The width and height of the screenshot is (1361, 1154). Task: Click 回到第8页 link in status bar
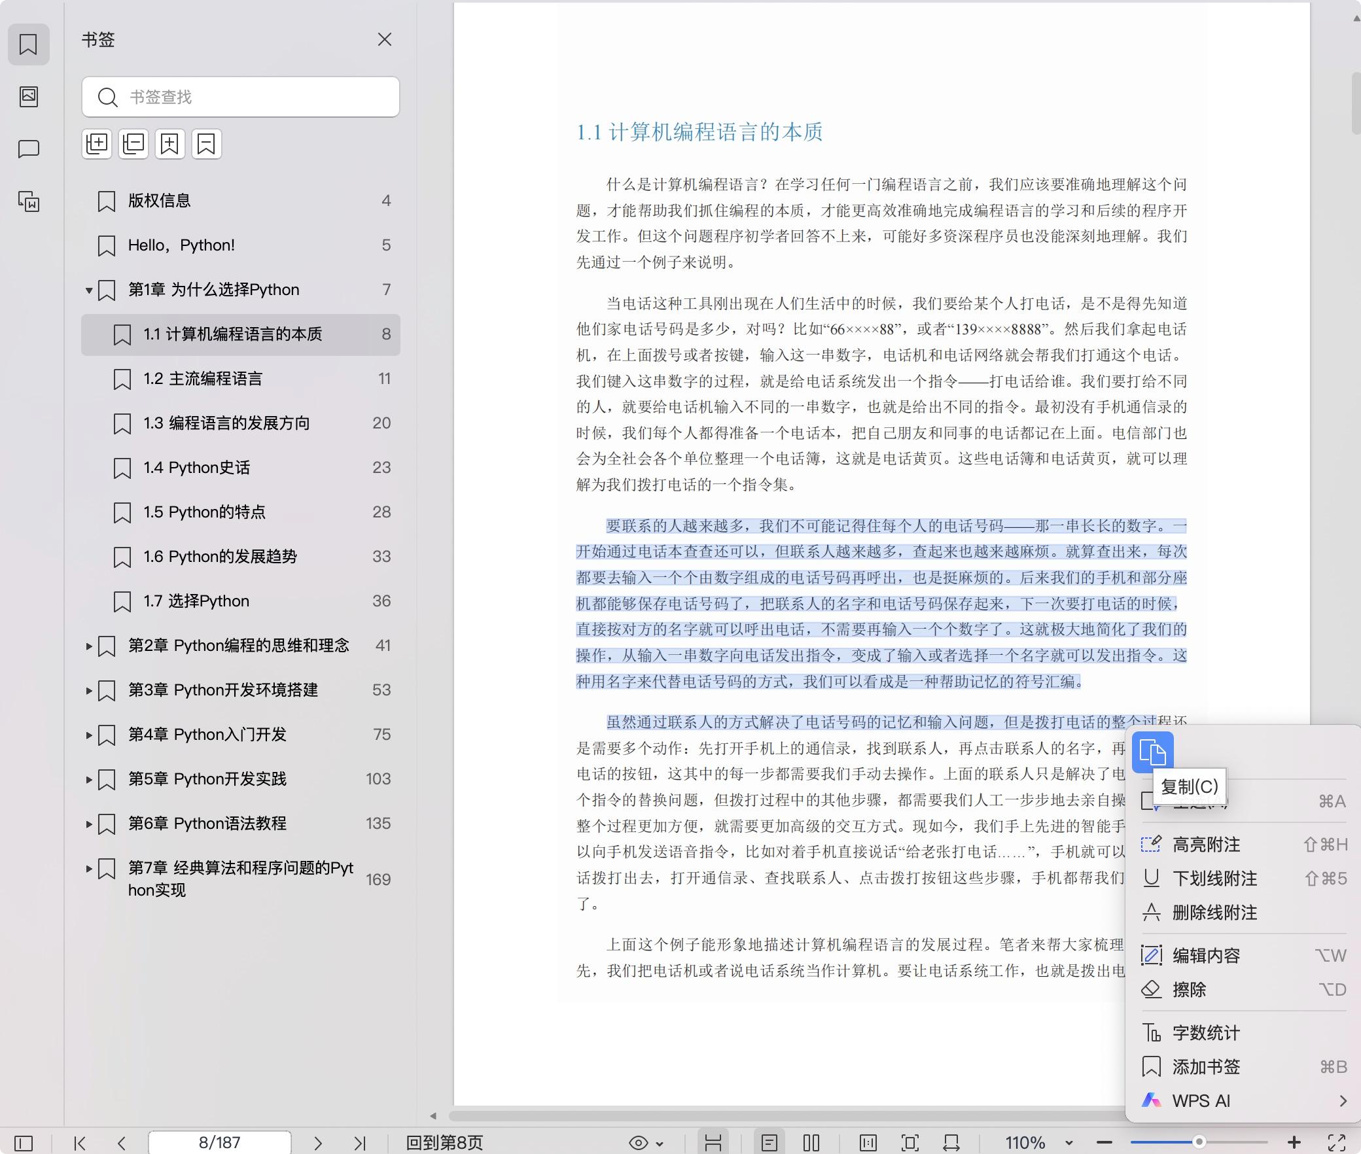coord(444,1143)
